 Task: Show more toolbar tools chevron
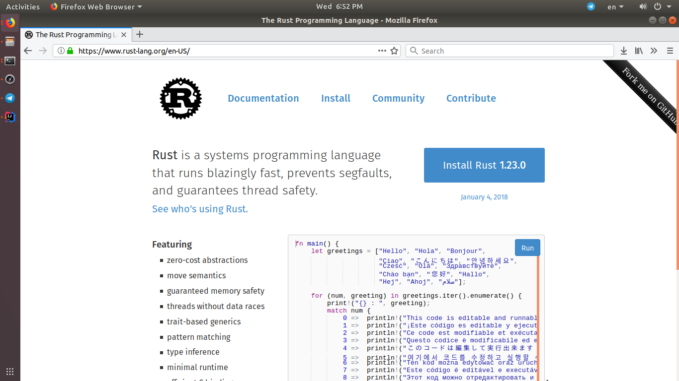654,51
